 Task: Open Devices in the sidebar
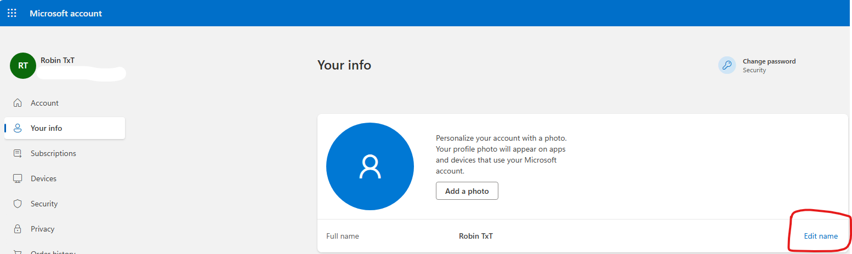(x=65, y=178)
